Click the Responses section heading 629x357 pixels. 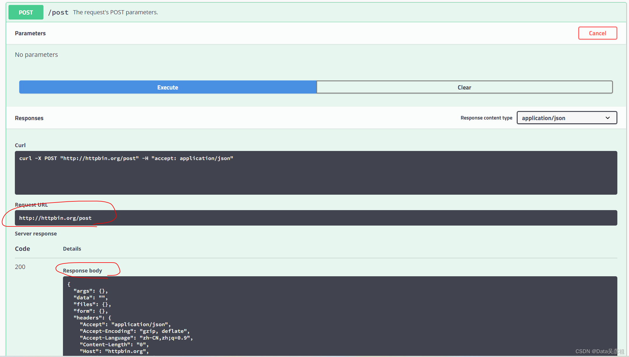point(29,118)
